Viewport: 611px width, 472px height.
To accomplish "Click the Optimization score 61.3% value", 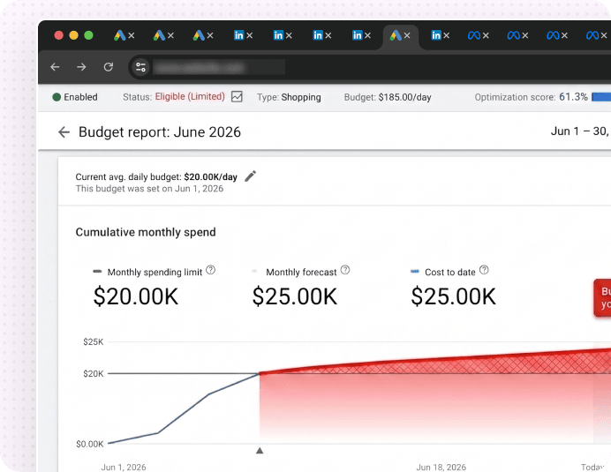I will point(573,97).
